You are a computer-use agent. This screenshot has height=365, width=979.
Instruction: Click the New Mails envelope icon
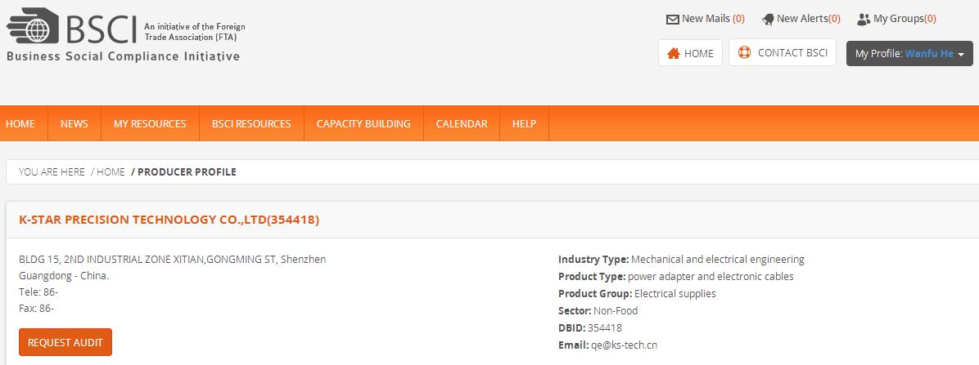tap(673, 20)
